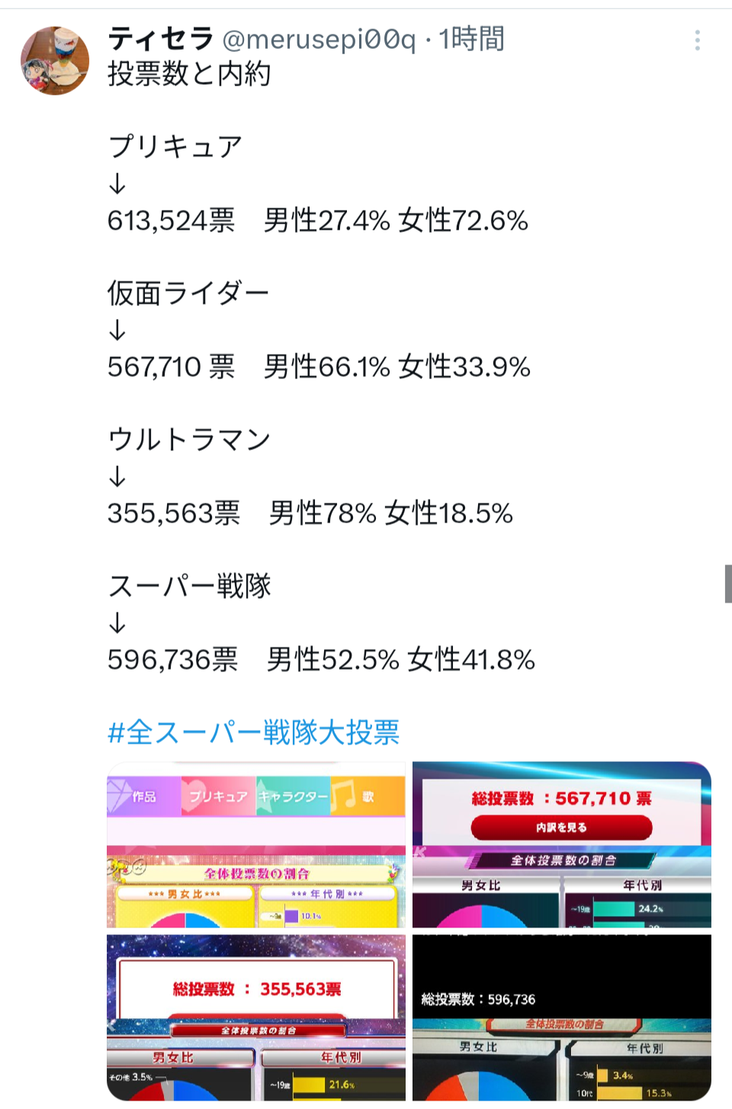Click the 内訳を見る button in the image
This screenshot has height=1109, width=732.
562,828
